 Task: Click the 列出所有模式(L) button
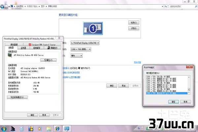17,97
